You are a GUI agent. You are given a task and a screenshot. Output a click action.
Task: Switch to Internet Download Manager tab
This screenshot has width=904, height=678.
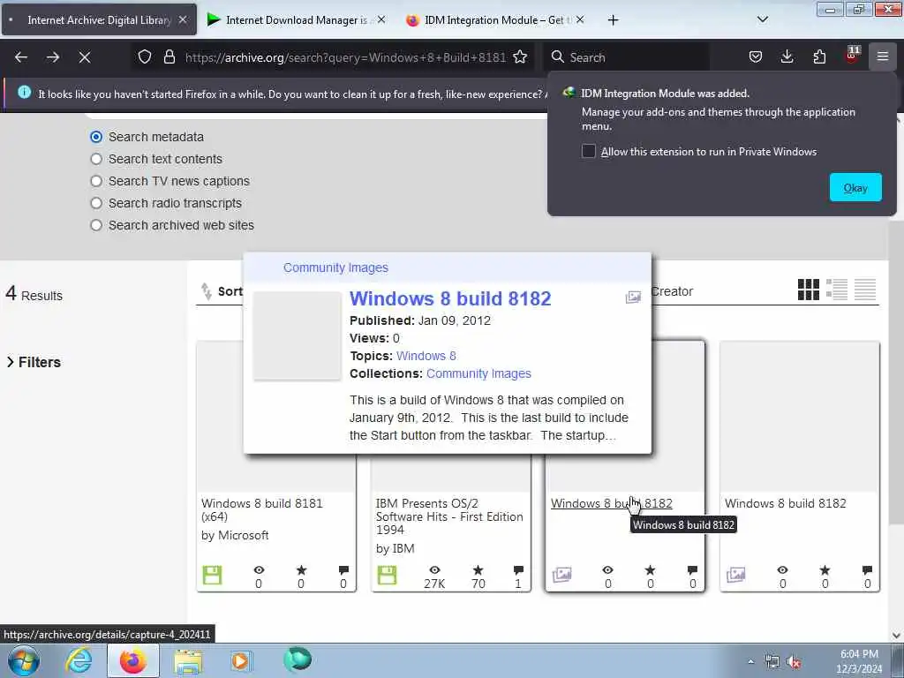coord(297,20)
